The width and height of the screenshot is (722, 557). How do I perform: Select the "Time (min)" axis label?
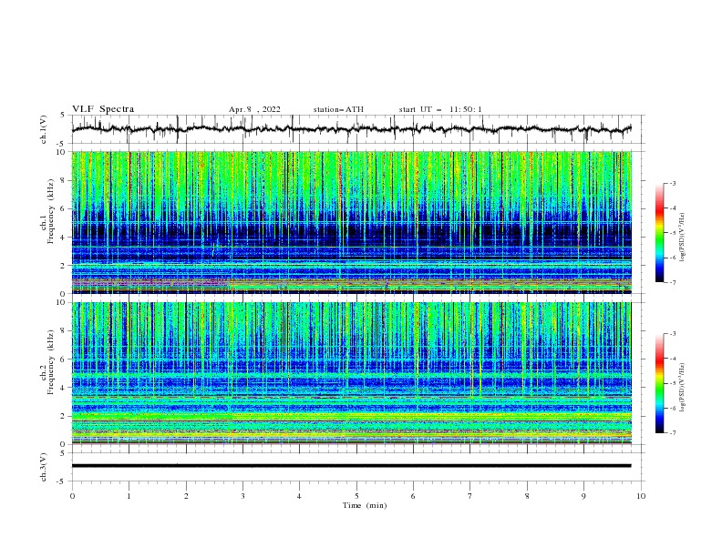[365, 505]
